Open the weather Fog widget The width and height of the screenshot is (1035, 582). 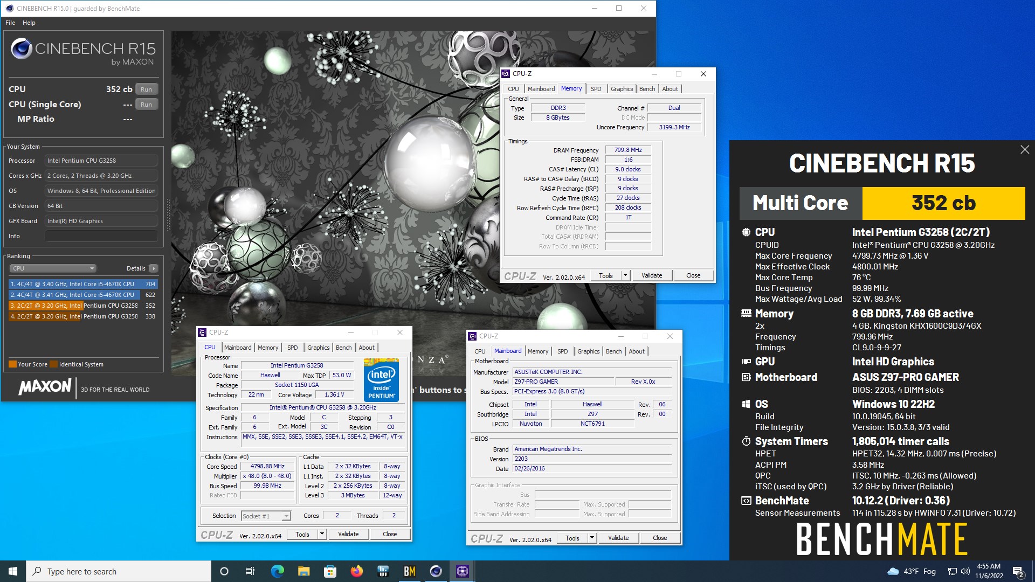(x=911, y=571)
